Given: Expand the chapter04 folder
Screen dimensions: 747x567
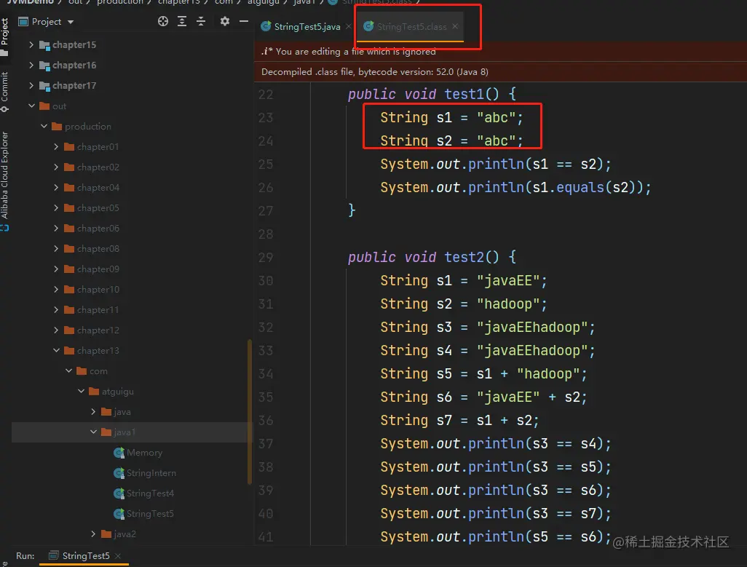Looking at the screenshot, I should point(56,188).
